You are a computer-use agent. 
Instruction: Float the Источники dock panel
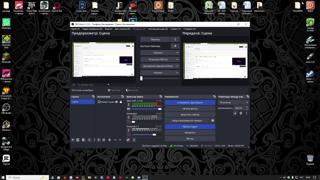point(122,97)
